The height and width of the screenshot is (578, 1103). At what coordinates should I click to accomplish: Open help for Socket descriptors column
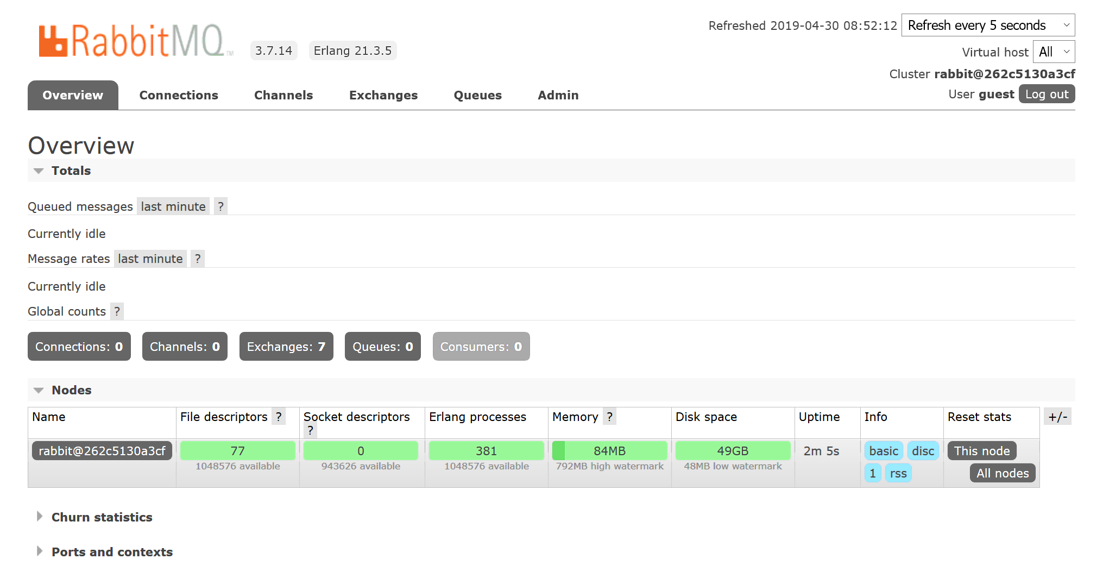[x=310, y=430]
